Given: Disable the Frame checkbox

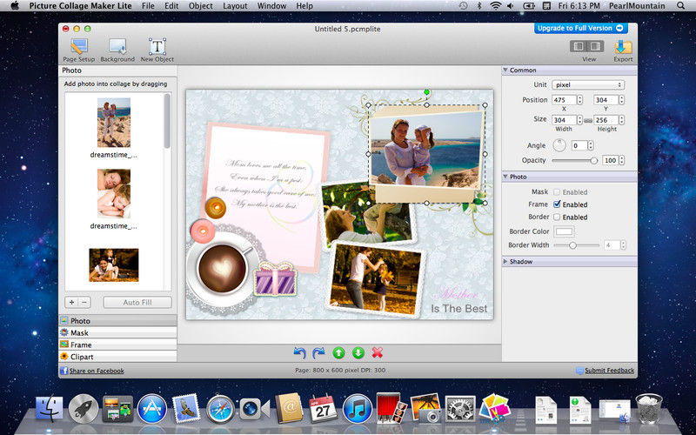Looking at the screenshot, I should [x=557, y=204].
